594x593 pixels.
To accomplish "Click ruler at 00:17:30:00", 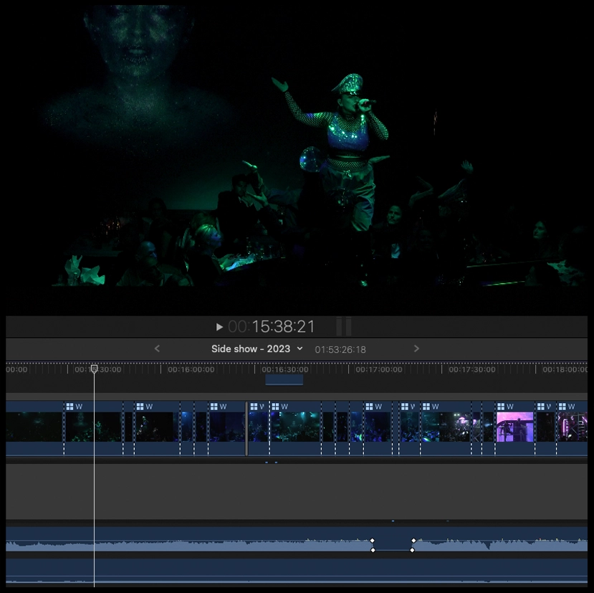I will 472,369.
